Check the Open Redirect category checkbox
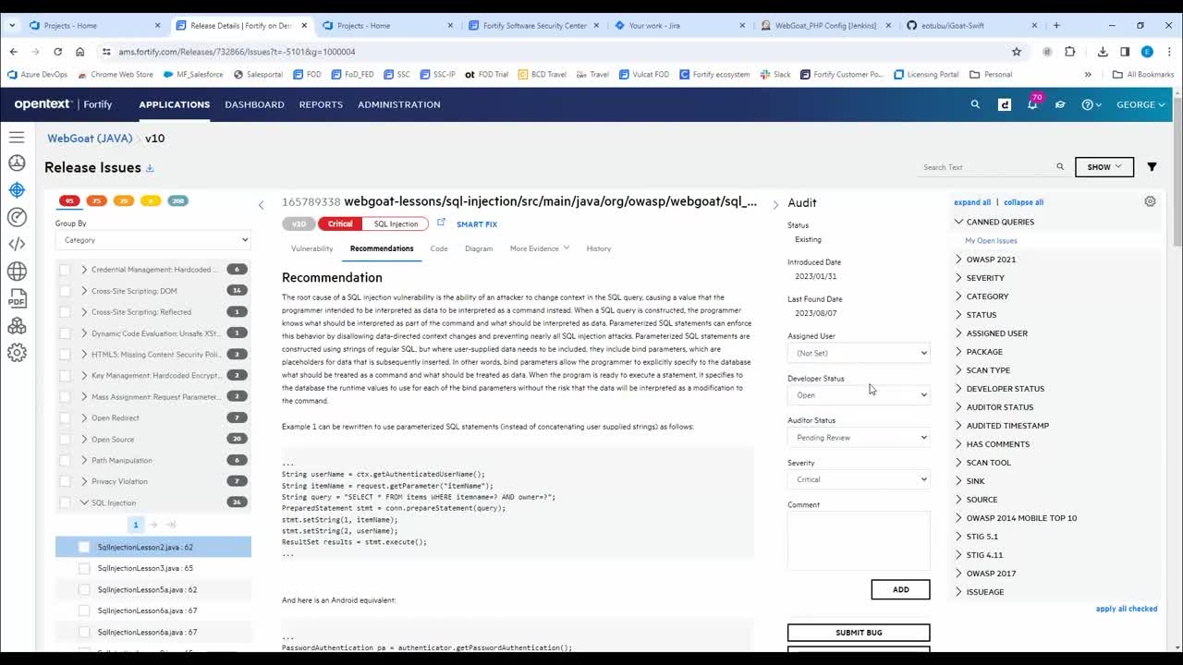This screenshot has width=1183, height=665. pyautogui.click(x=65, y=417)
